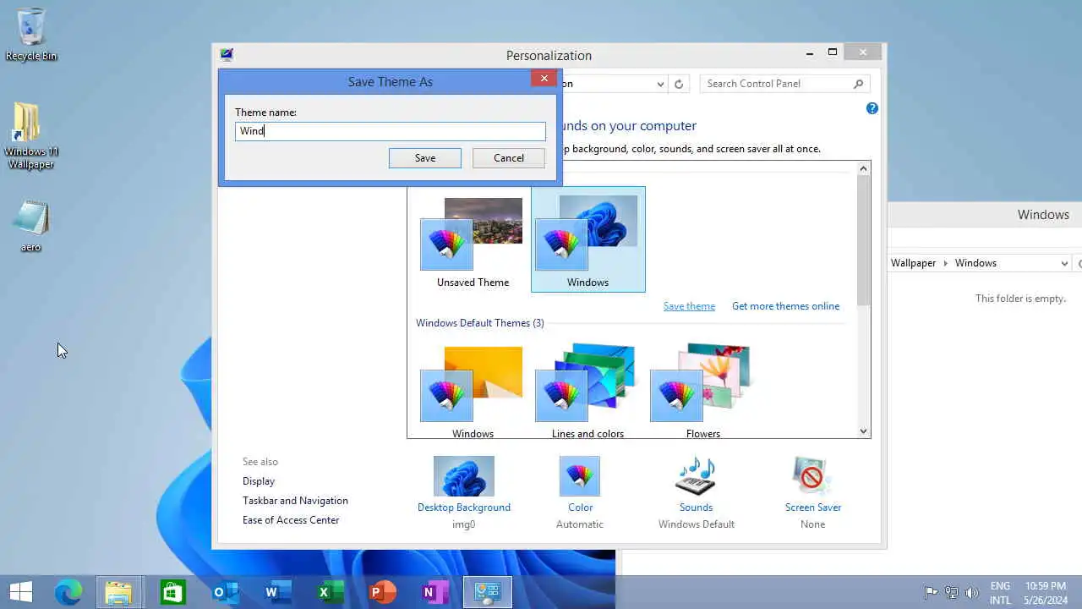Image resolution: width=1082 pixels, height=609 pixels.
Task: Open the clock showing 10:59 PM
Action: (1046, 593)
